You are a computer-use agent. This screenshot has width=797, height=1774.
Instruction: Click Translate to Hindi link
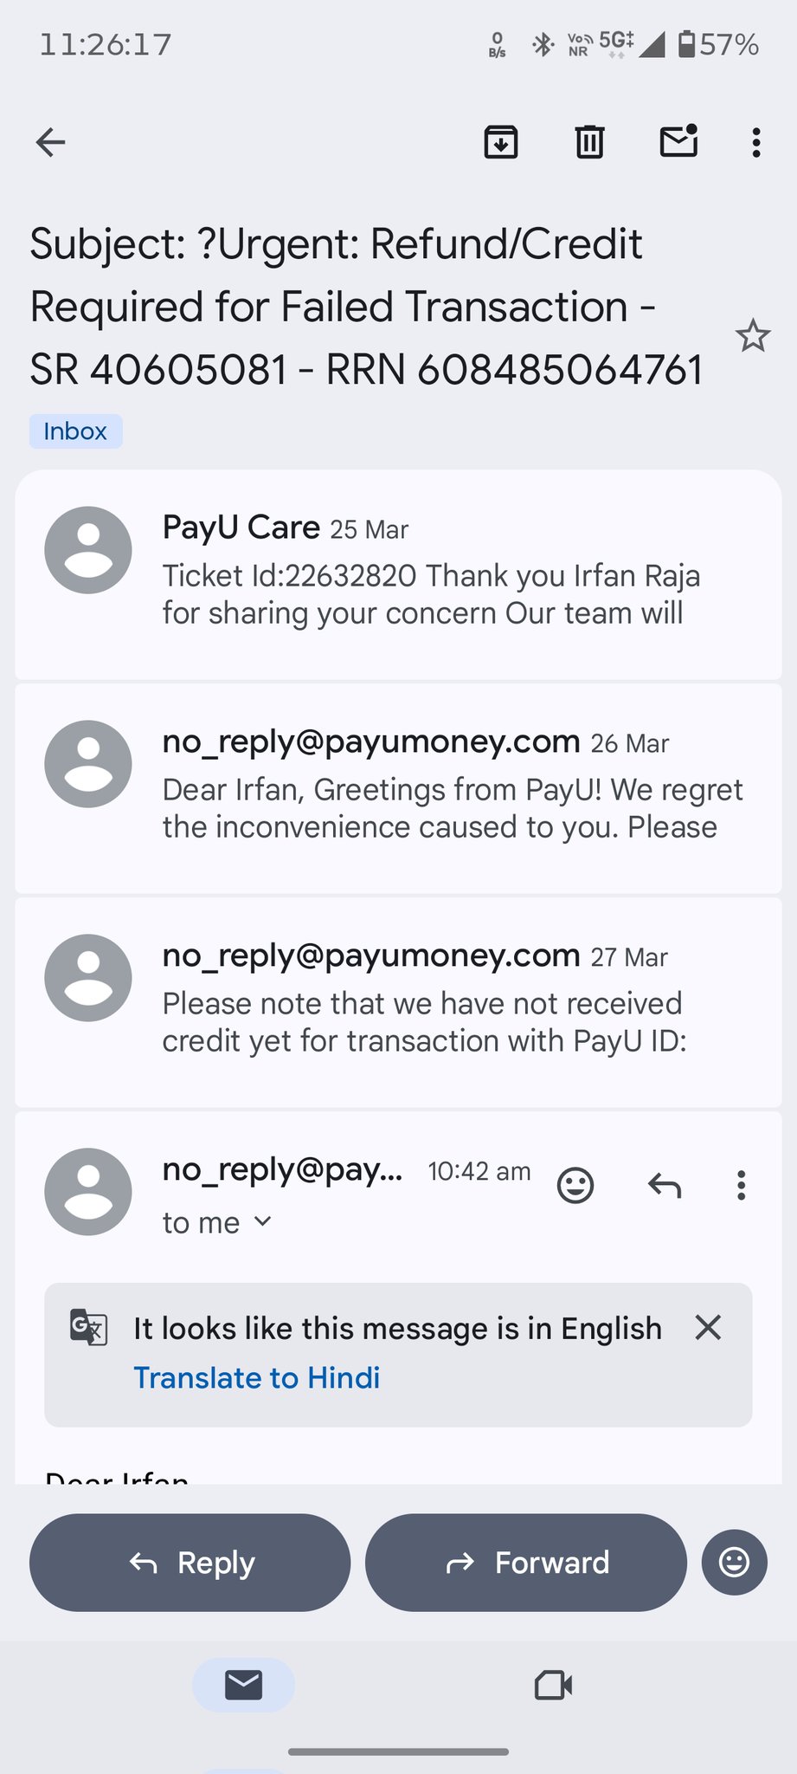click(x=257, y=1377)
